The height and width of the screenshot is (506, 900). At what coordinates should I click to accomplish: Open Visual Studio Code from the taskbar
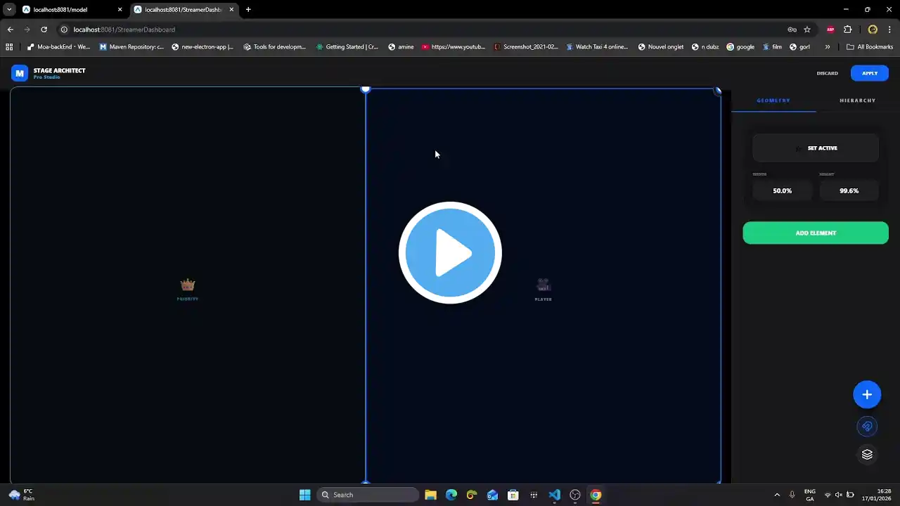tap(554, 495)
